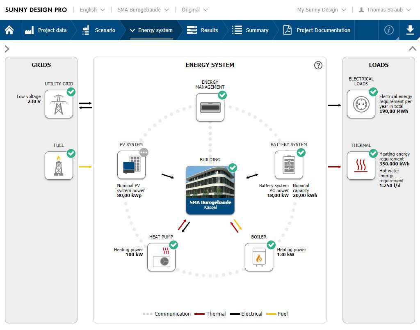The height and width of the screenshot is (330, 420).
Task: Open the information icon in navbar
Action: tap(389, 30)
